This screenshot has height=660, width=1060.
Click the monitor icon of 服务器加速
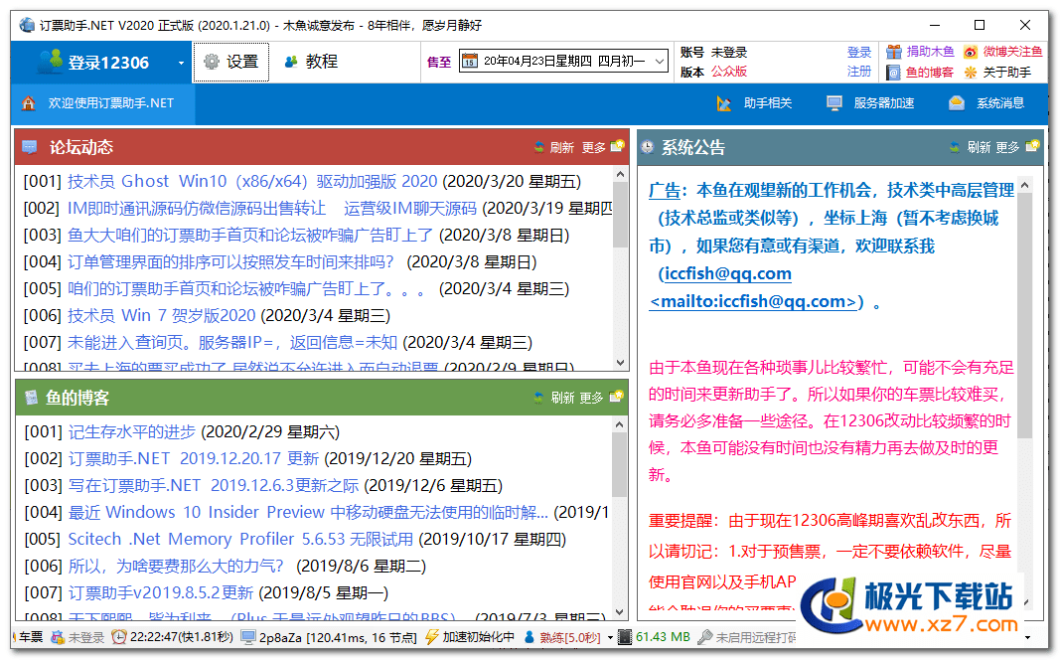pyautogui.click(x=834, y=103)
